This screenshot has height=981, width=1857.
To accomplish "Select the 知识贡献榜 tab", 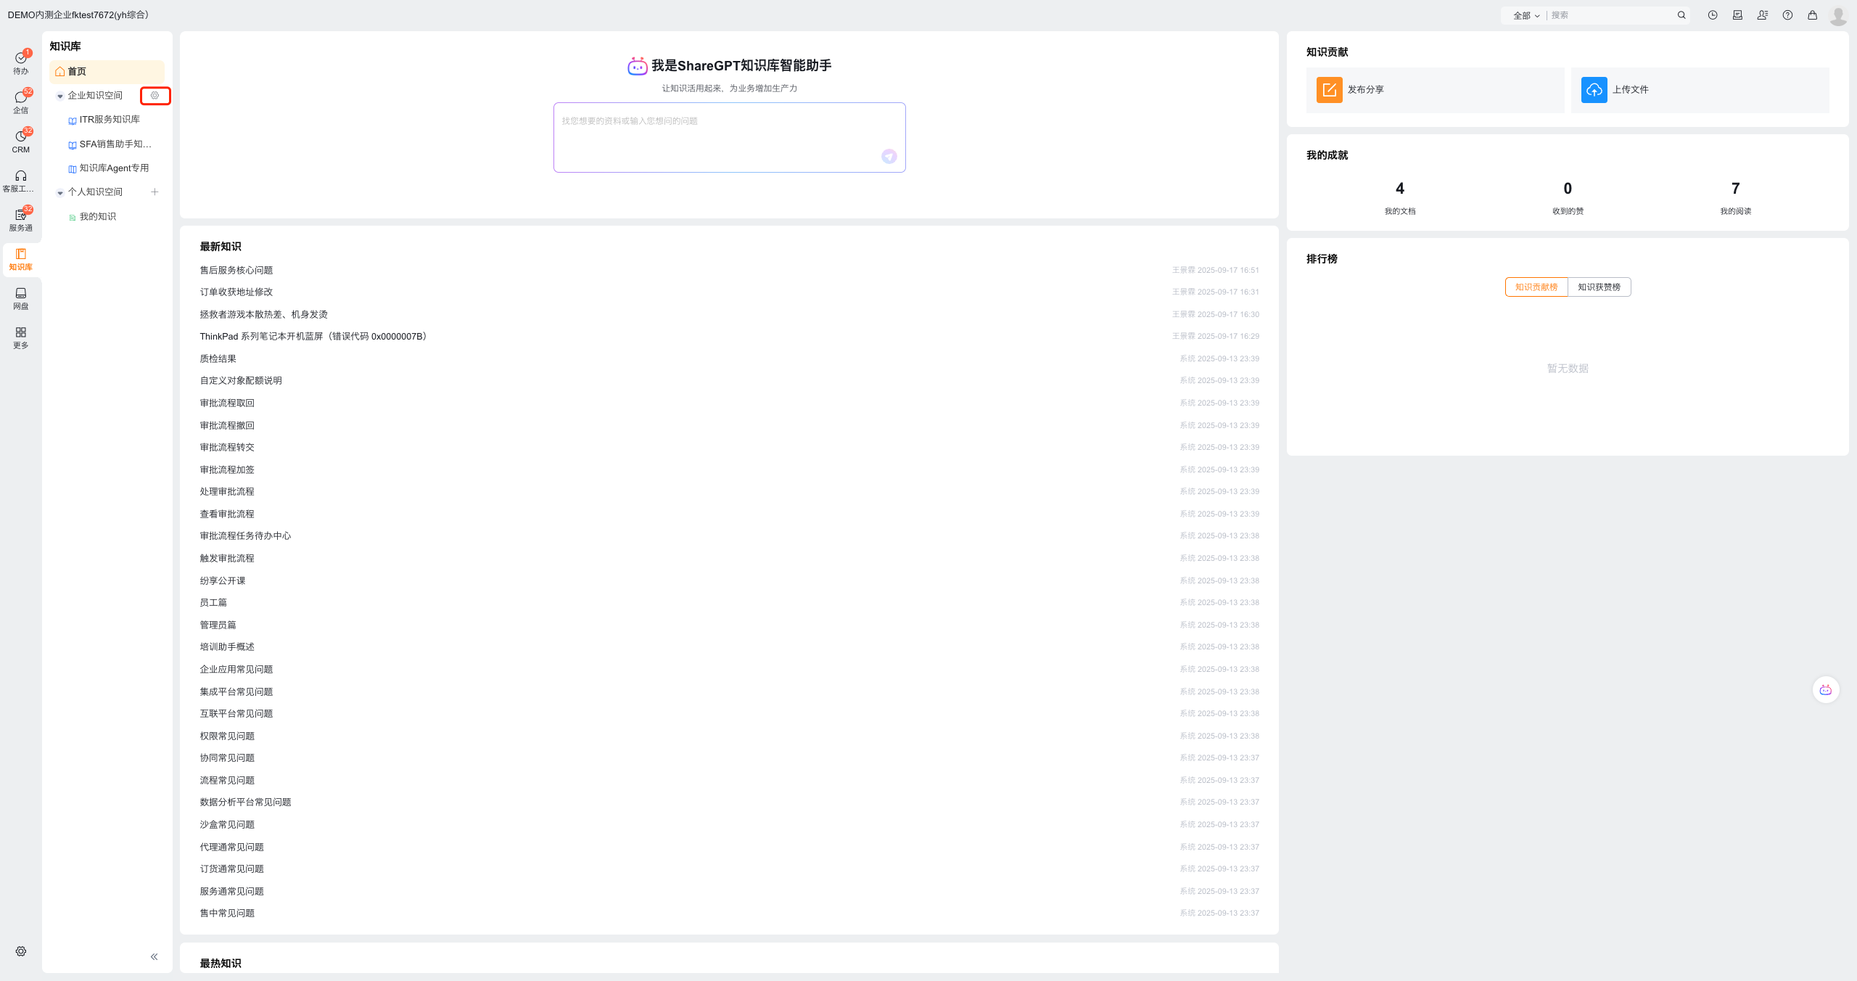I will 1536,287.
